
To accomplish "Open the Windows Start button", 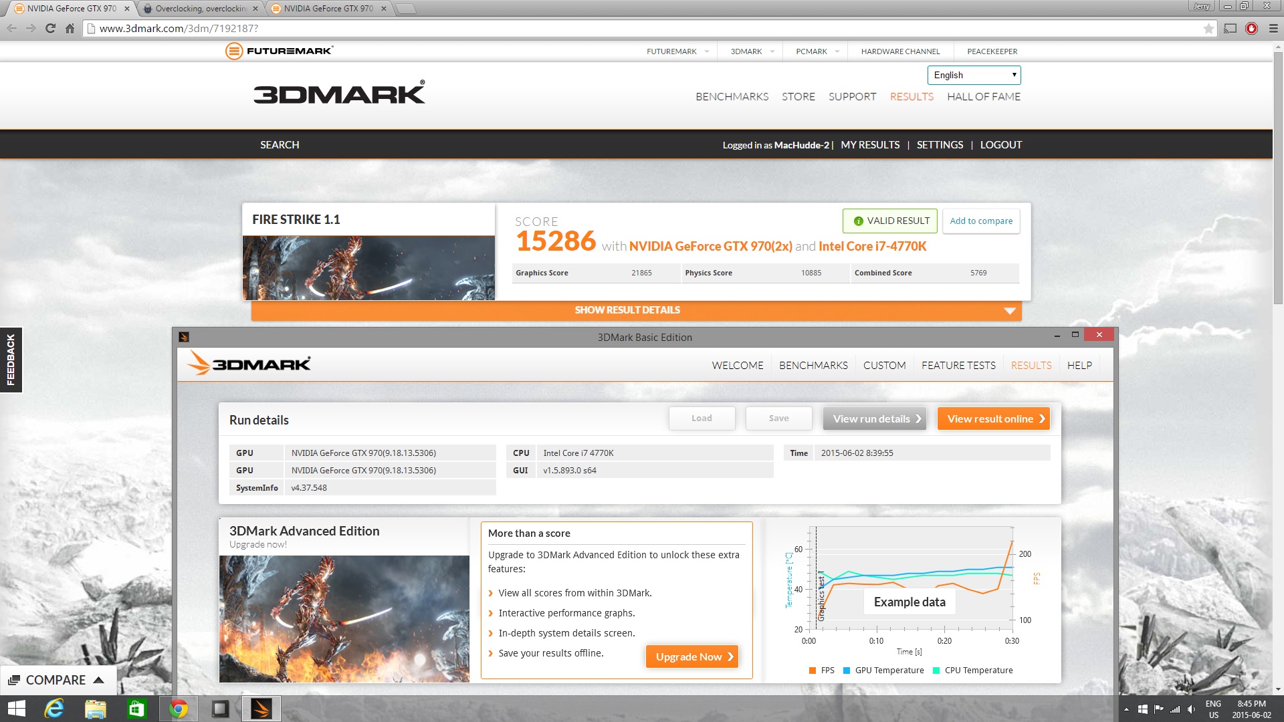I will tap(16, 709).
